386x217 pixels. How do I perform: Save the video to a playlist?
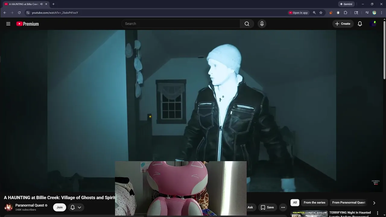(x=267, y=207)
